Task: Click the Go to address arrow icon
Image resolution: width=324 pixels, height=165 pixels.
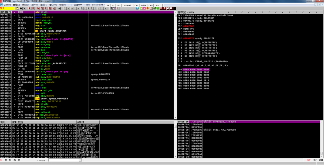Action: point(60,8)
